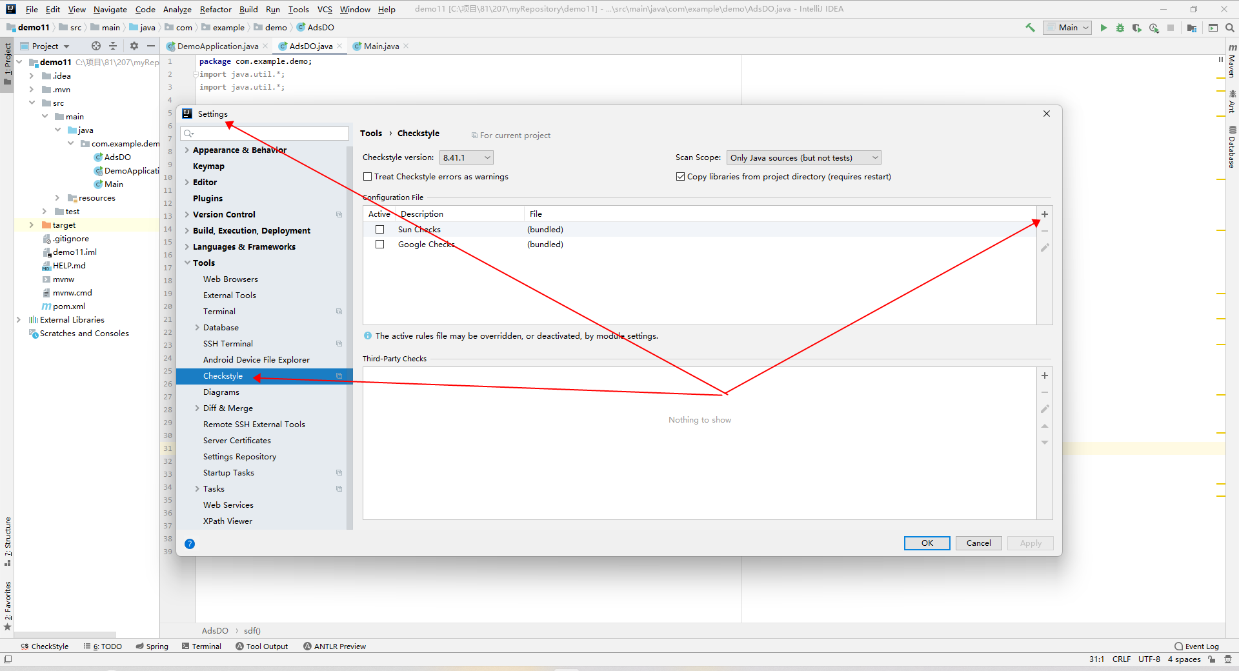Open the Database tool window on right edge
1239x671 pixels.
point(1232,147)
